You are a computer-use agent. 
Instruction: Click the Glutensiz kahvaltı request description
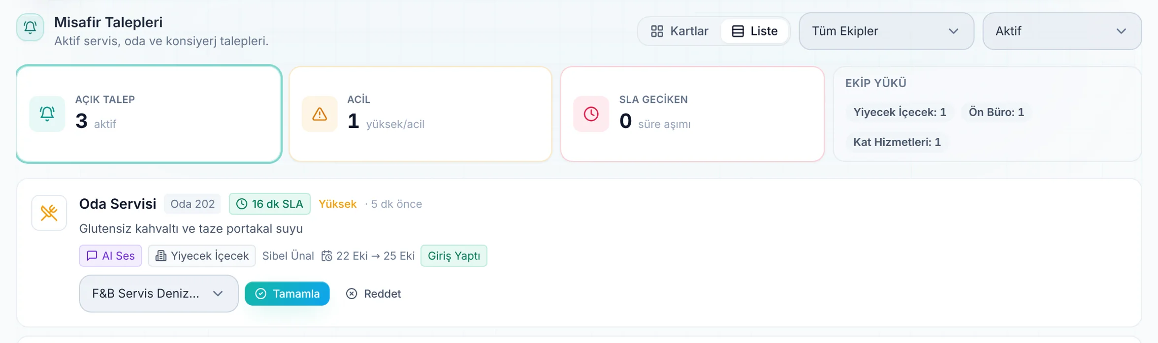tap(191, 229)
